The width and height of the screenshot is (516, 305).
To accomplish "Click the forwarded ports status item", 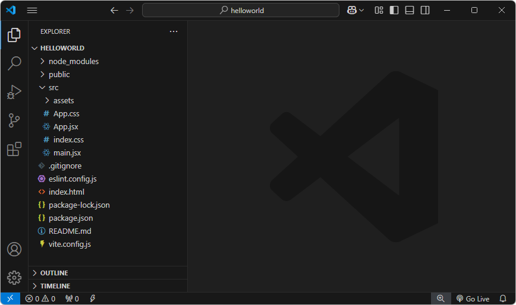I will 72,298.
